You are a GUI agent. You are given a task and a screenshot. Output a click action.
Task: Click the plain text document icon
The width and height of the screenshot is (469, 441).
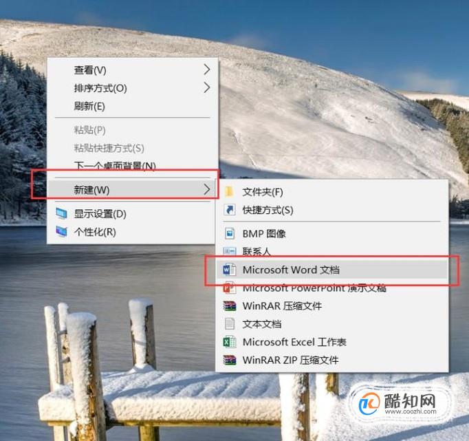point(230,324)
